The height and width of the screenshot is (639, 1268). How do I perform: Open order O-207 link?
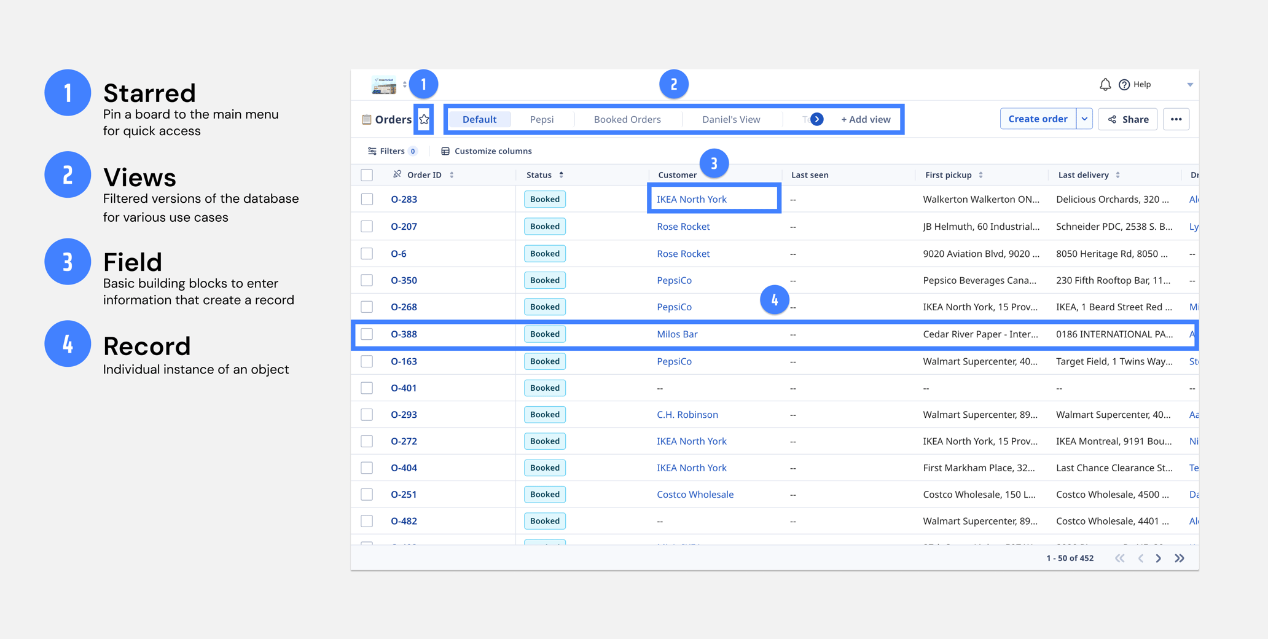tap(404, 226)
